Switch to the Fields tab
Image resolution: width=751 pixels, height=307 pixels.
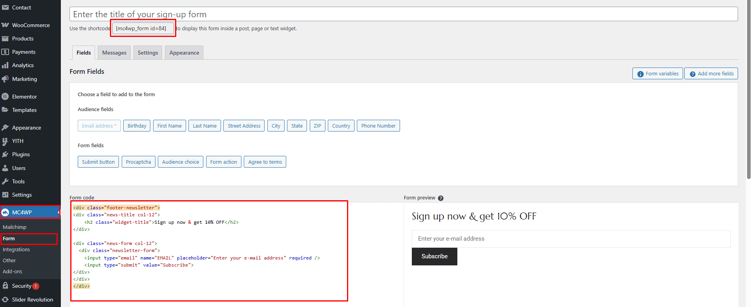(x=84, y=53)
